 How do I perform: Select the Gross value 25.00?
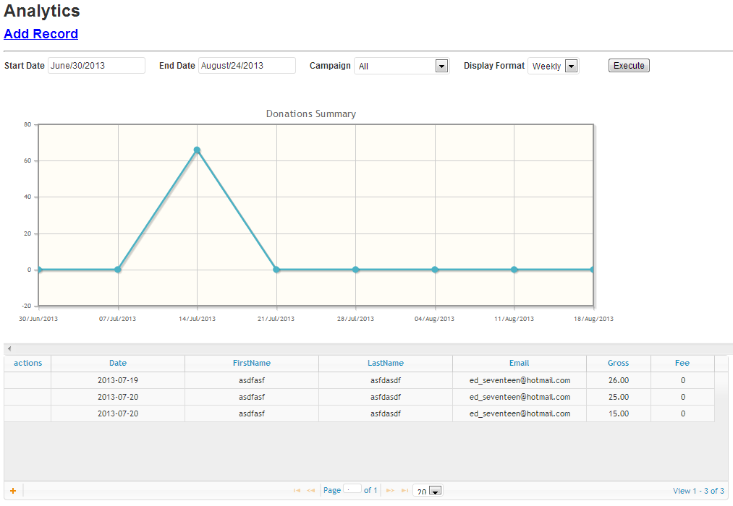tap(619, 398)
